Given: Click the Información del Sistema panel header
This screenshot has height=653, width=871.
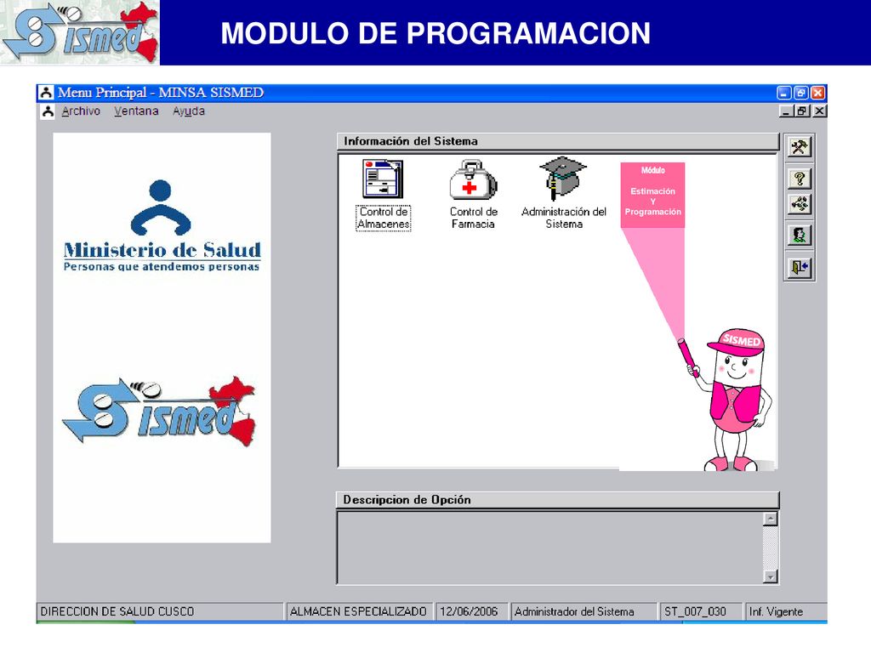Looking at the screenshot, I should point(558,141).
